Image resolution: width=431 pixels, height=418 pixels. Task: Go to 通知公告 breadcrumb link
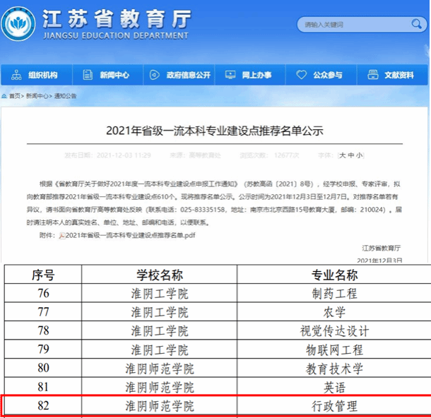coord(65,96)
